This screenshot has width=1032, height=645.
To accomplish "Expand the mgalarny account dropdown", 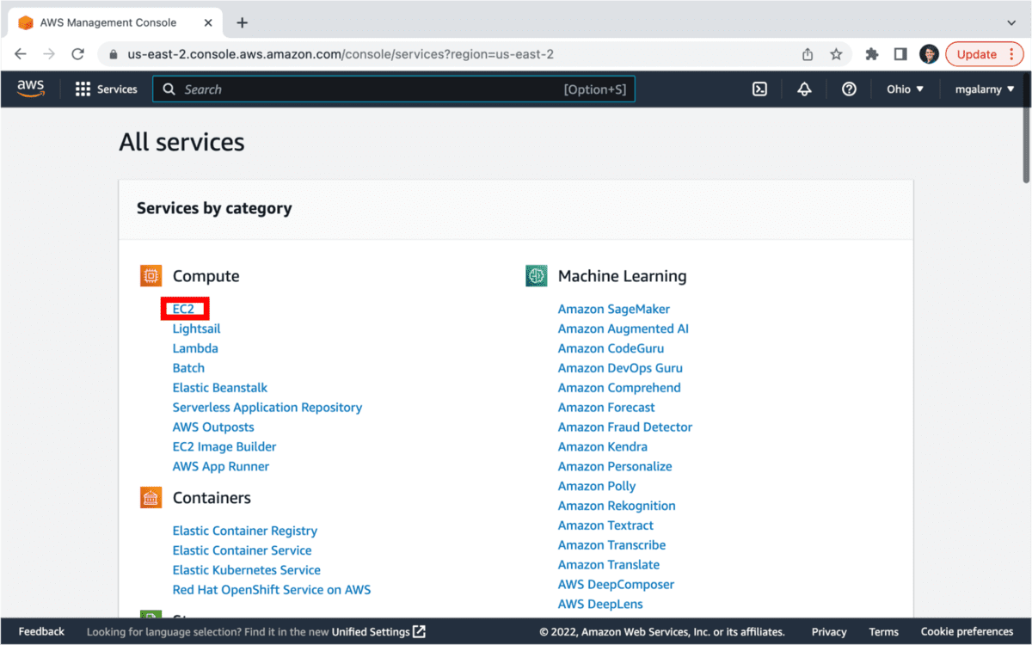I will pyautogui.click(x=985, y=89).
